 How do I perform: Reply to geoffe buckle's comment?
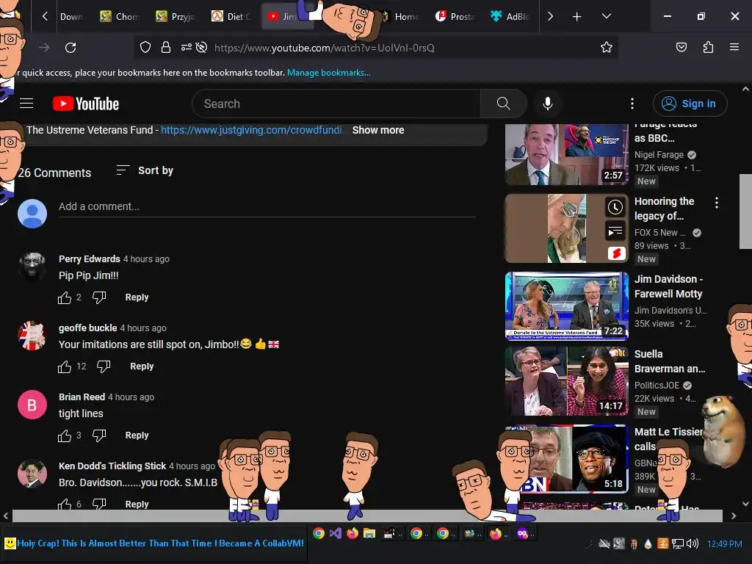[x=142, y=366]
